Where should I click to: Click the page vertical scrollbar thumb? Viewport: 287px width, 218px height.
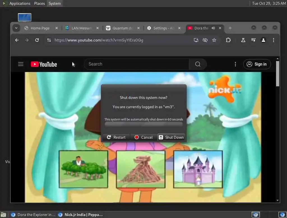(x=277, y=73)
